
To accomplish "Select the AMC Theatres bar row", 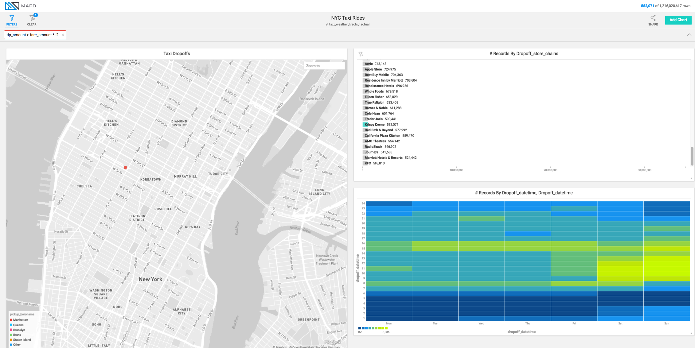I will (382, 141).
